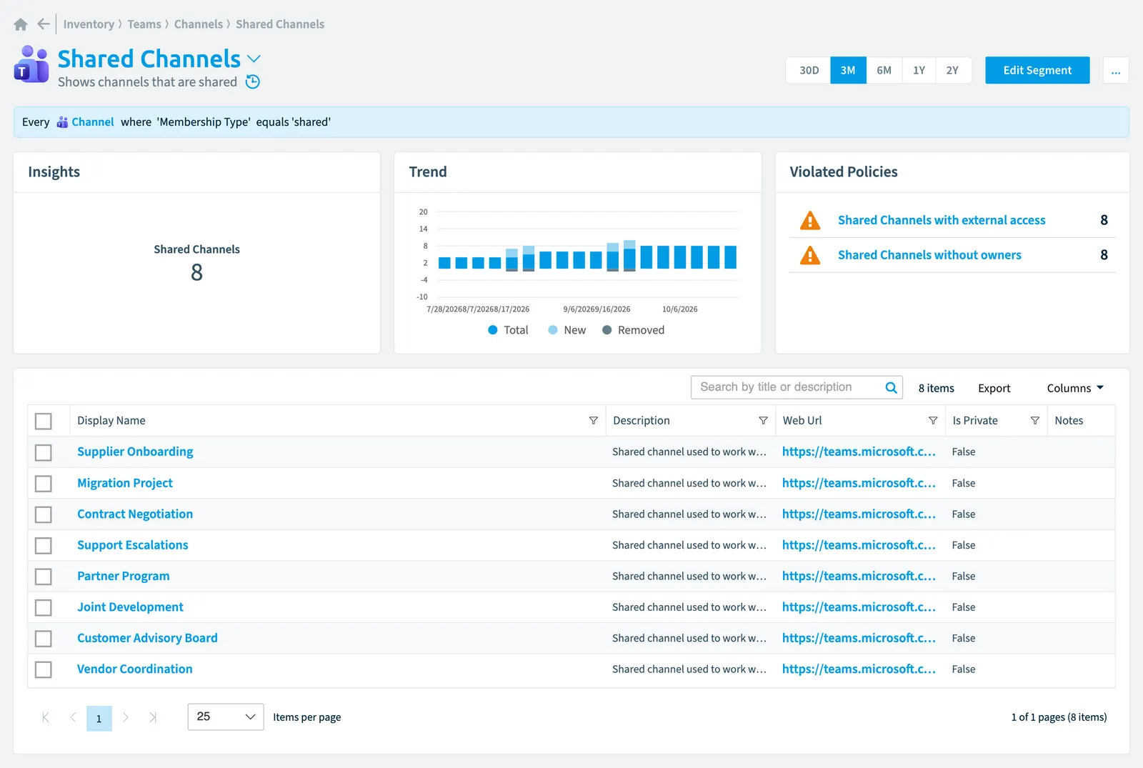1143x768 pixels.
Task: Click the Edit Segment button
Action: (x=1037, y=70)
